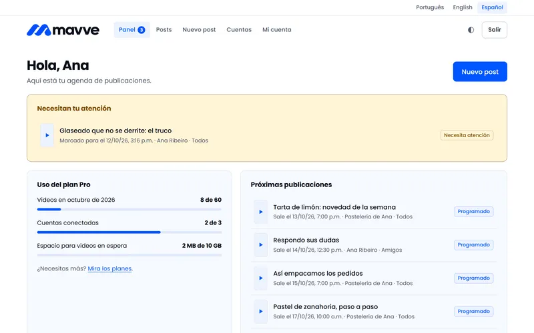Click the Videos en octubre progress bar
534x333 pixels.
click(129, 209)
